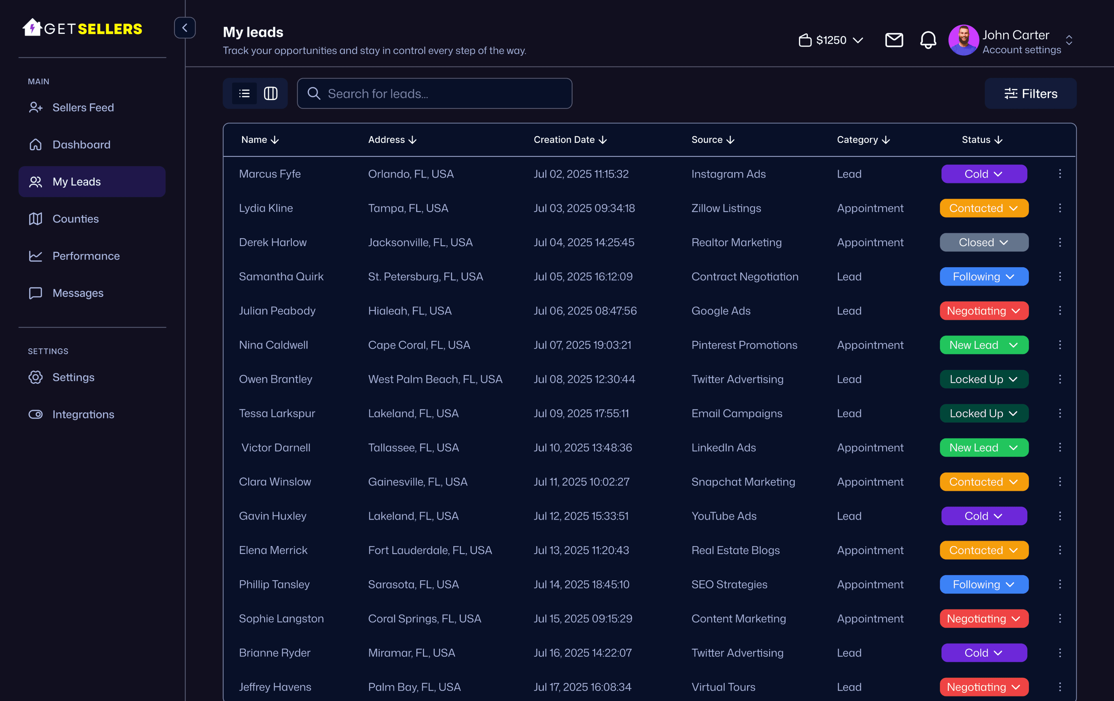This screenshot has height=701, width=1114.
Task: Sort leads by Source column
Action: pos(712,140)
